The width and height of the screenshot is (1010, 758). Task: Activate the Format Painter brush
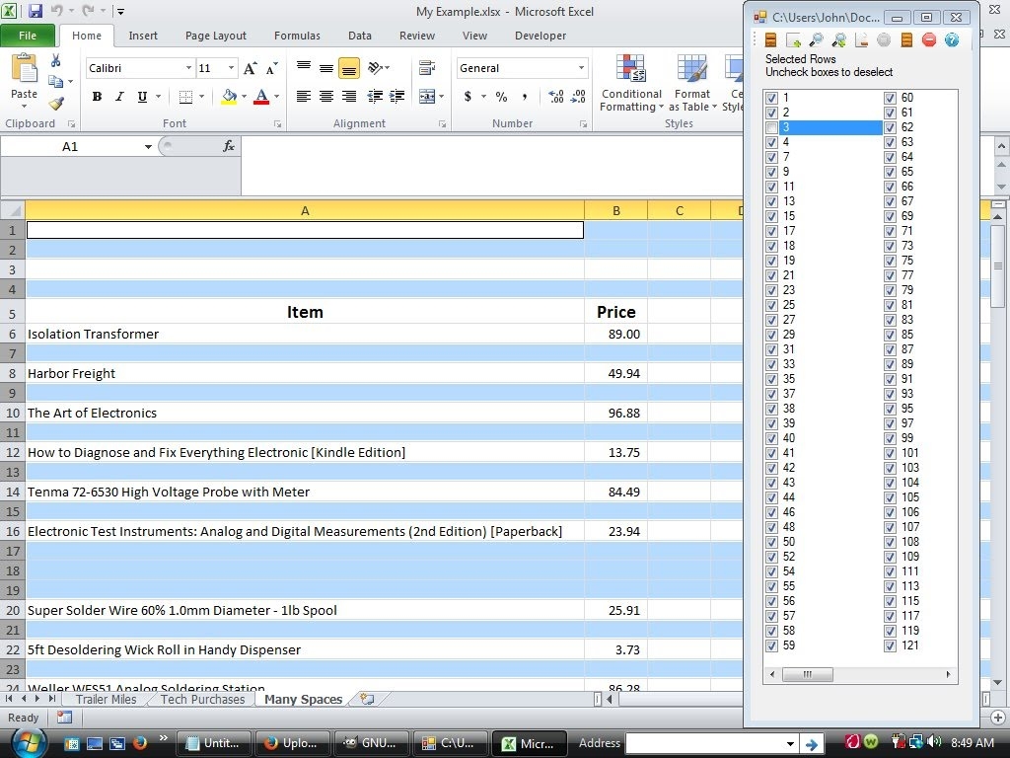click(x=56, y=103)
